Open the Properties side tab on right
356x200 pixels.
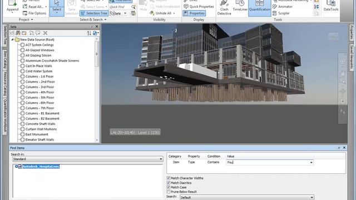[351, 32]
